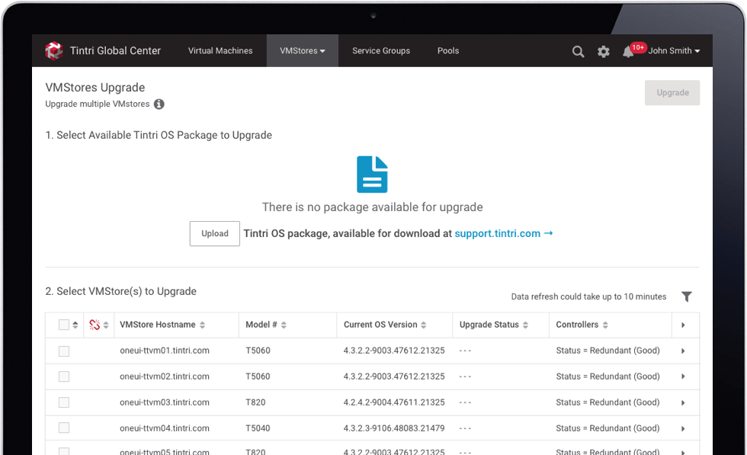Select hostname oneui-ttvm03.tintri.com
The width and height of the screenshot is (747, 455).
pyautogui.click(x=165, y=402)
